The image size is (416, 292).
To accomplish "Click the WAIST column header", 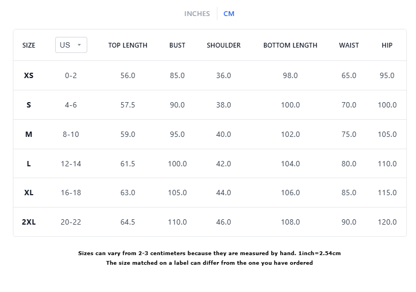I will (x=349, y=45).
